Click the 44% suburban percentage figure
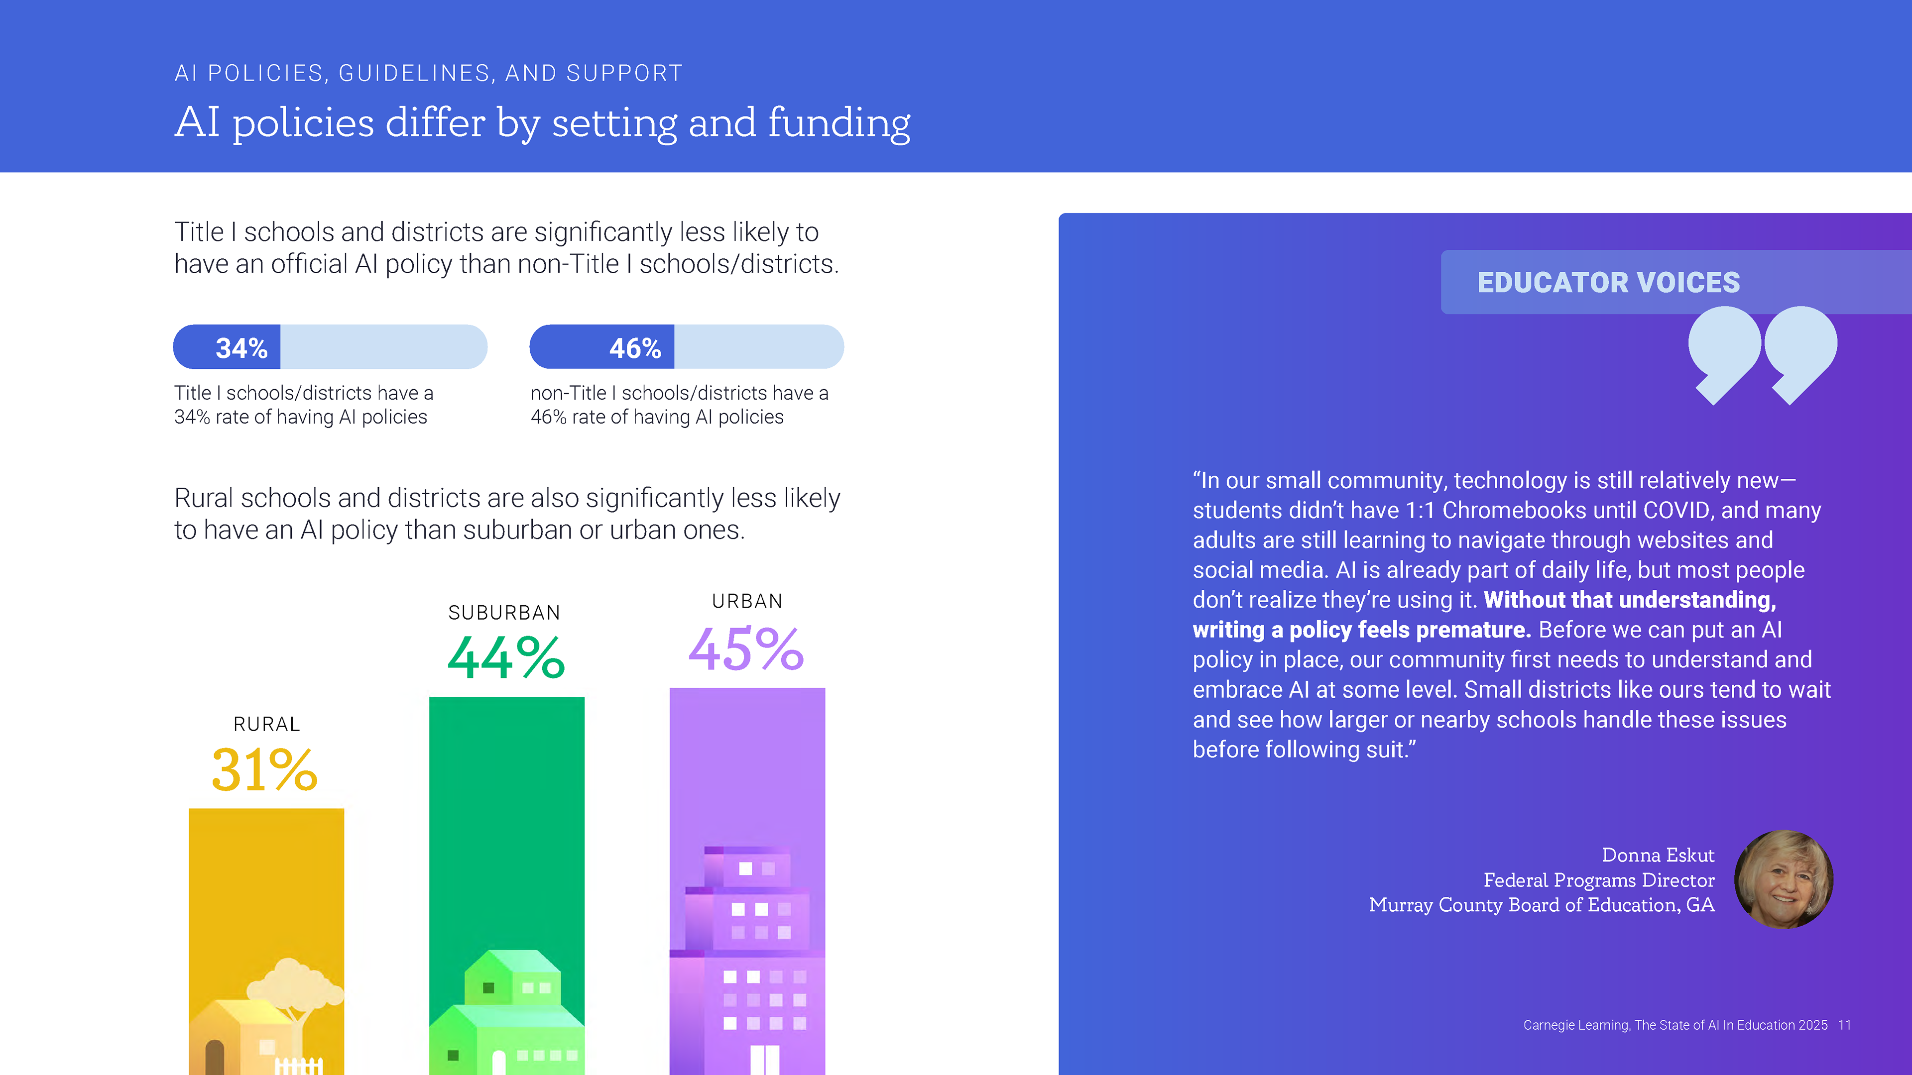Image resolution: width=1912 pixels, height=1075 pixels. click(506, 658)
